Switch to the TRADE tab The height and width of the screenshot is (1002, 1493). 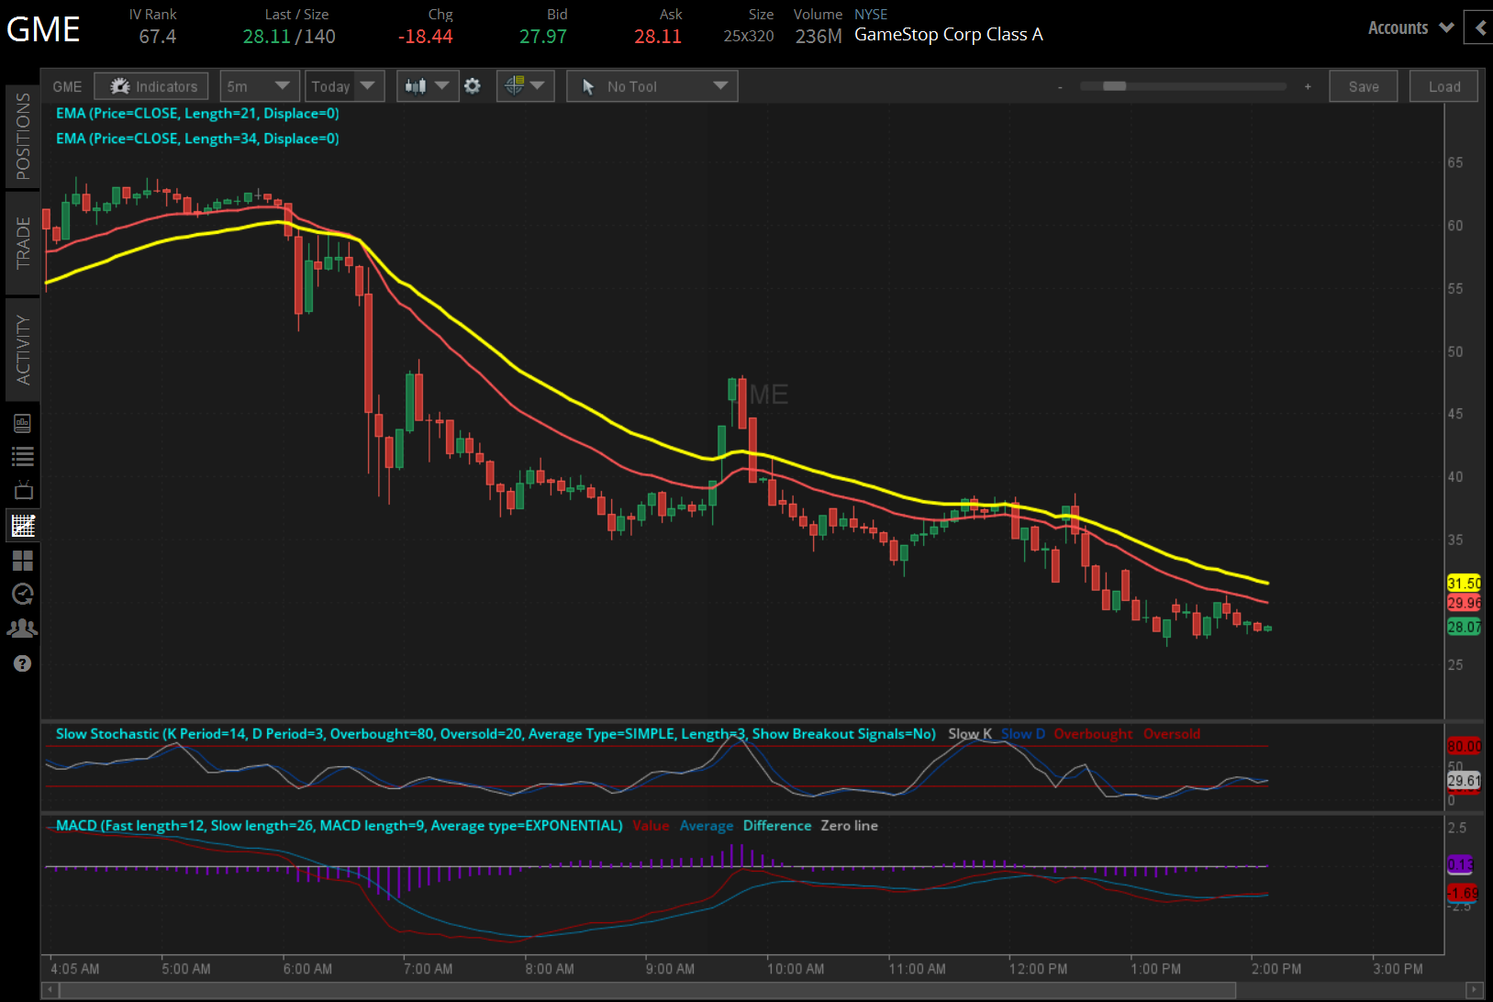pos(23,245)
